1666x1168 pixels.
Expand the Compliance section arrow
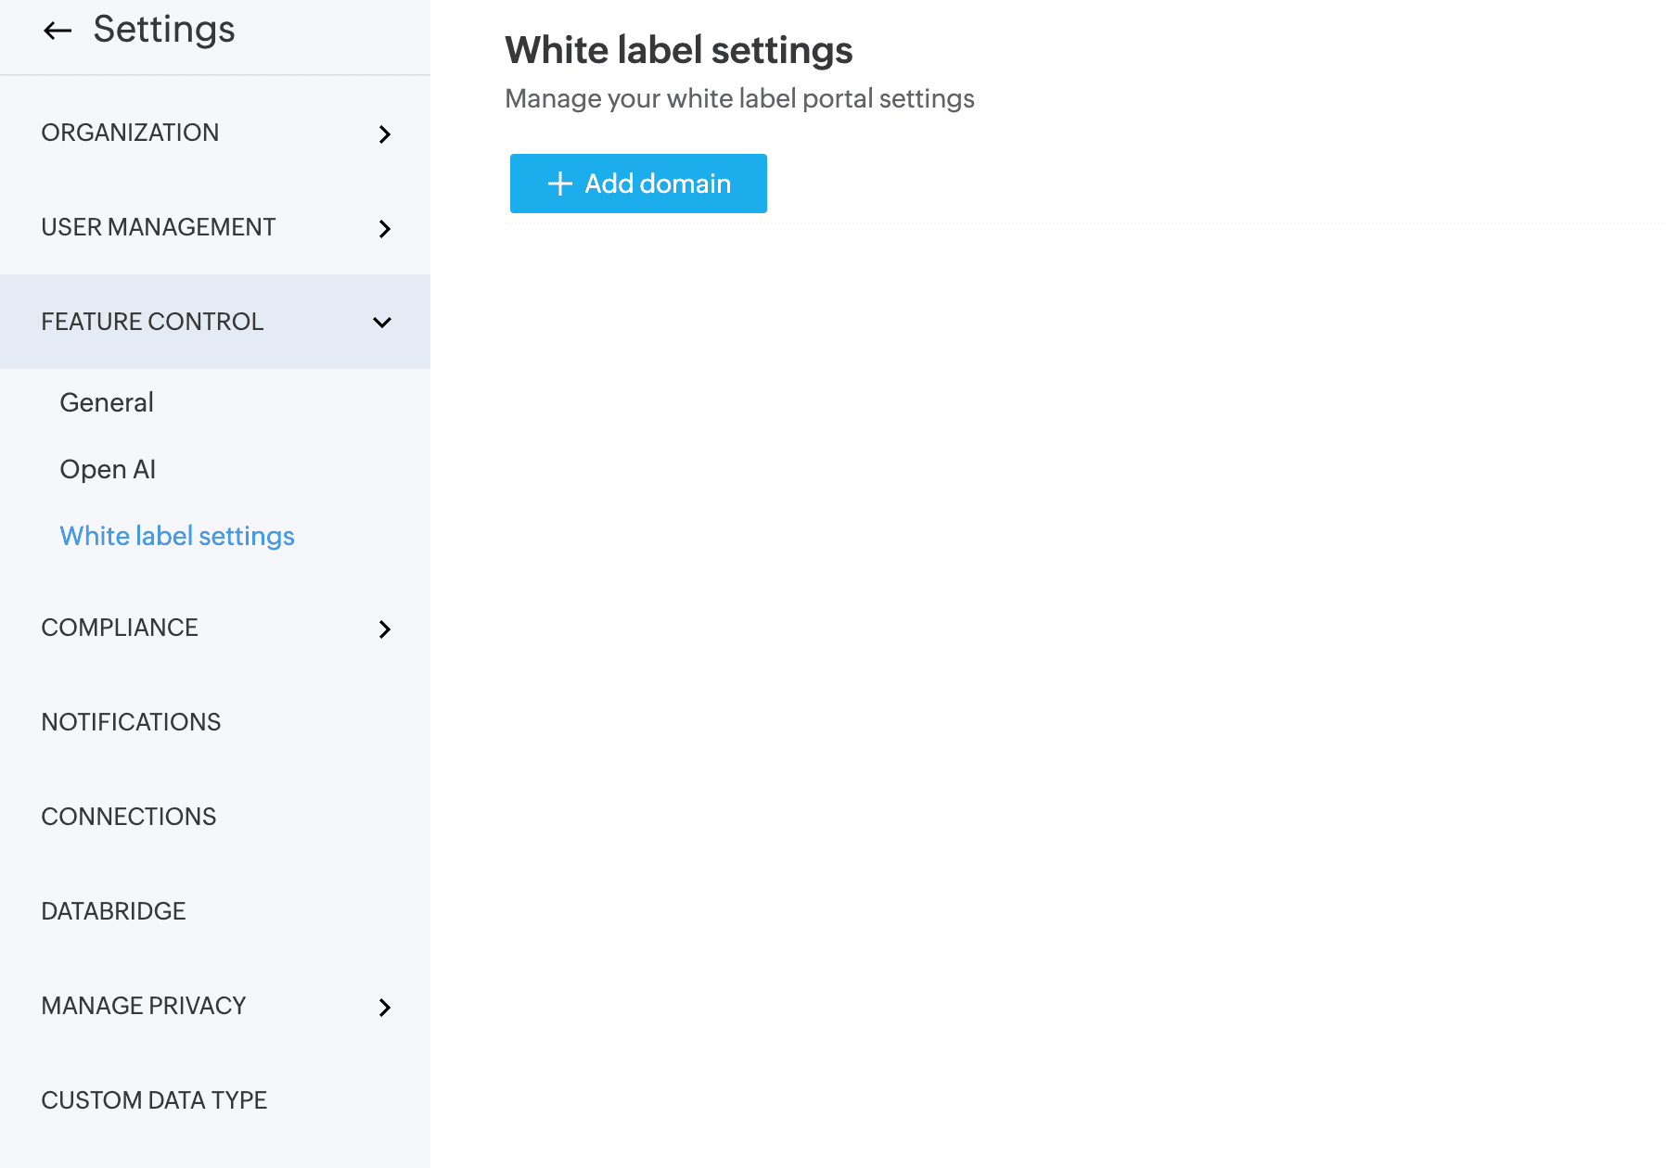[x=384, y=629]
